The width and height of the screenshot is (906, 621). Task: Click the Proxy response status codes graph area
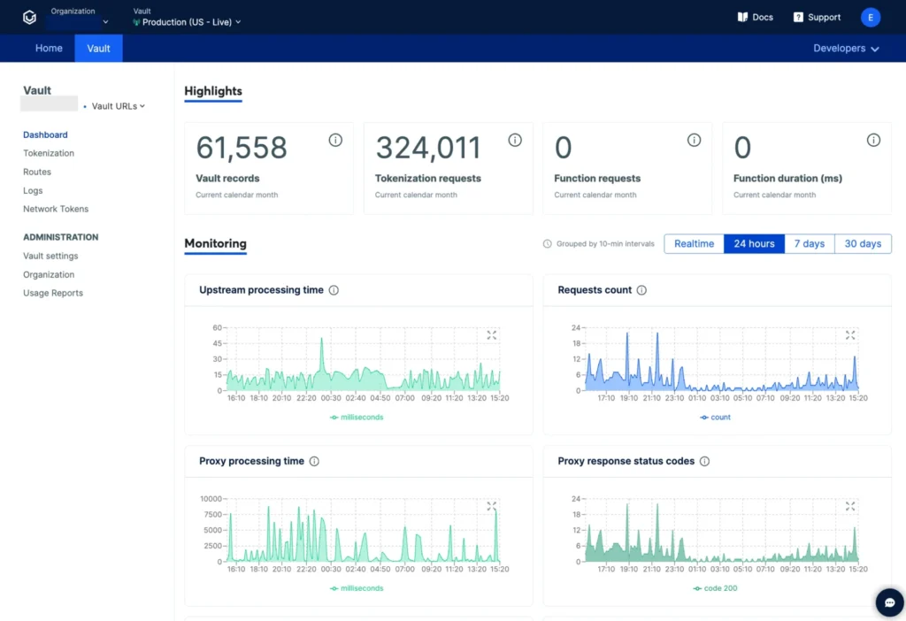coord(722,530)
